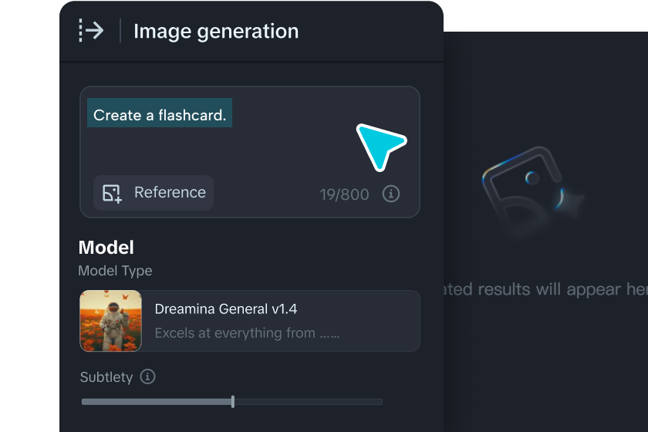Click the "results will appear here" placeholder text
Screen dimensions: 648x432
546,289
